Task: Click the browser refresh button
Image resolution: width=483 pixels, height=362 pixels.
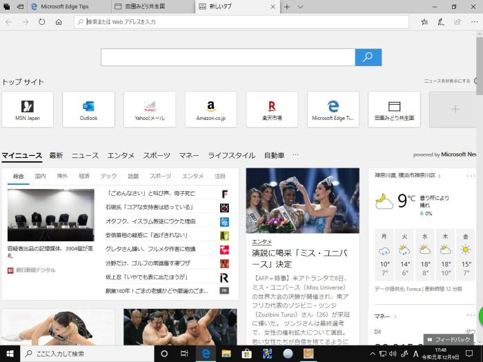Action: (x=42, y=22)
